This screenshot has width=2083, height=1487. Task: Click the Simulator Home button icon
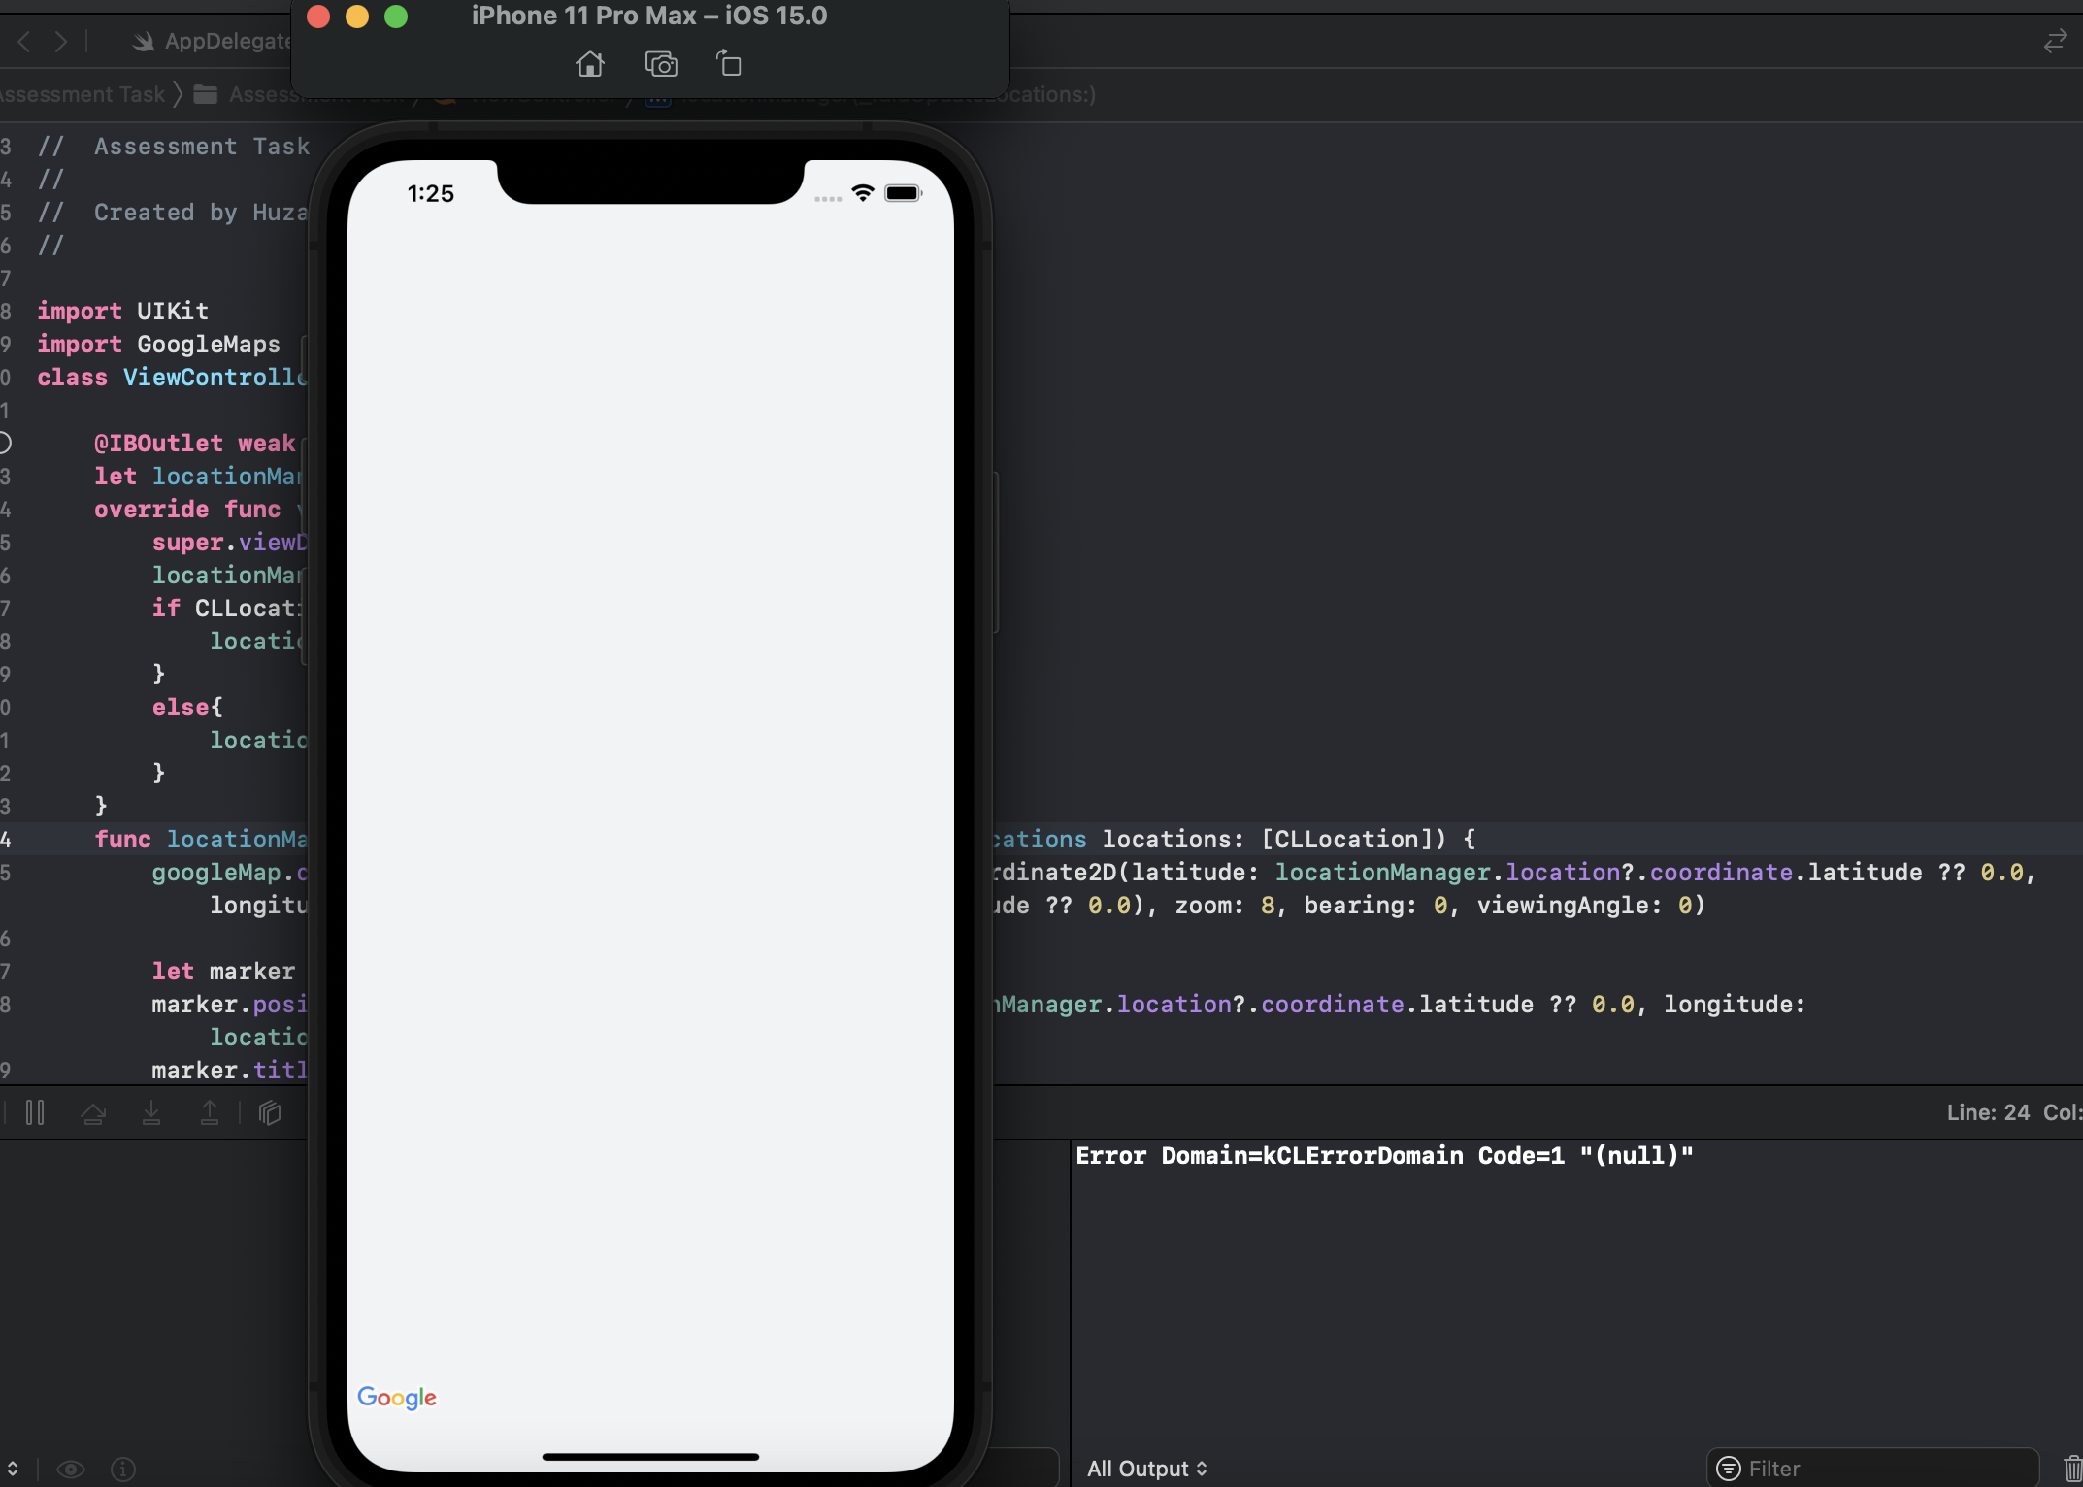(589, 64)
